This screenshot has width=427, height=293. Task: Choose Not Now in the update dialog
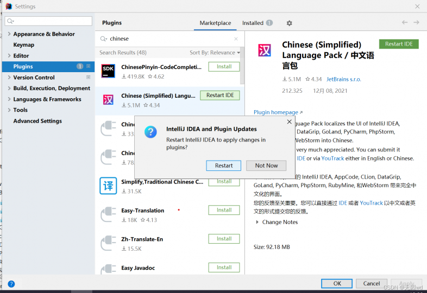266,165
